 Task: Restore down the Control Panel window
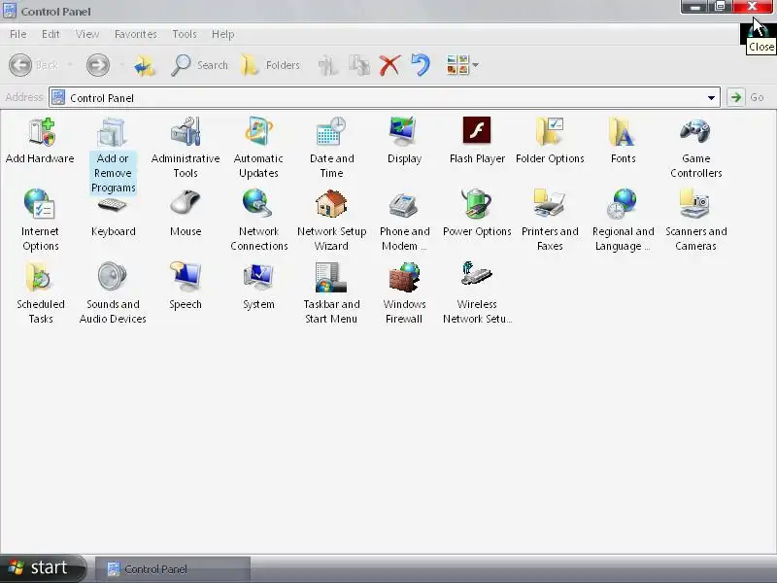(721, 7)
